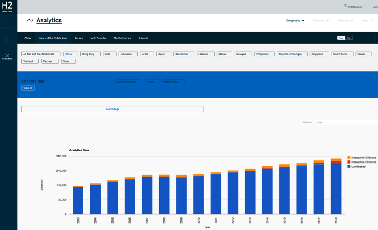Open the View as Chart dropdown
This screenshot has height=230, width=378.
coord(345,122)
